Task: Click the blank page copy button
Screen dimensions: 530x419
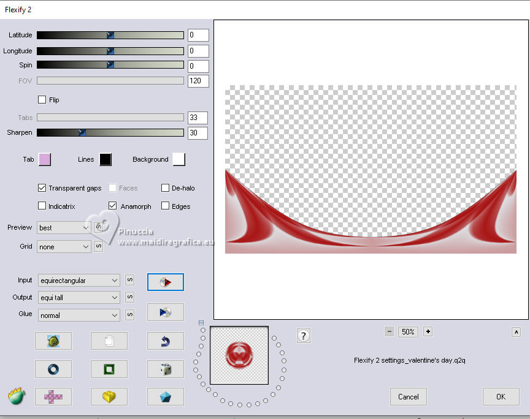Action: pyautogui.click(x=109, y=341)
